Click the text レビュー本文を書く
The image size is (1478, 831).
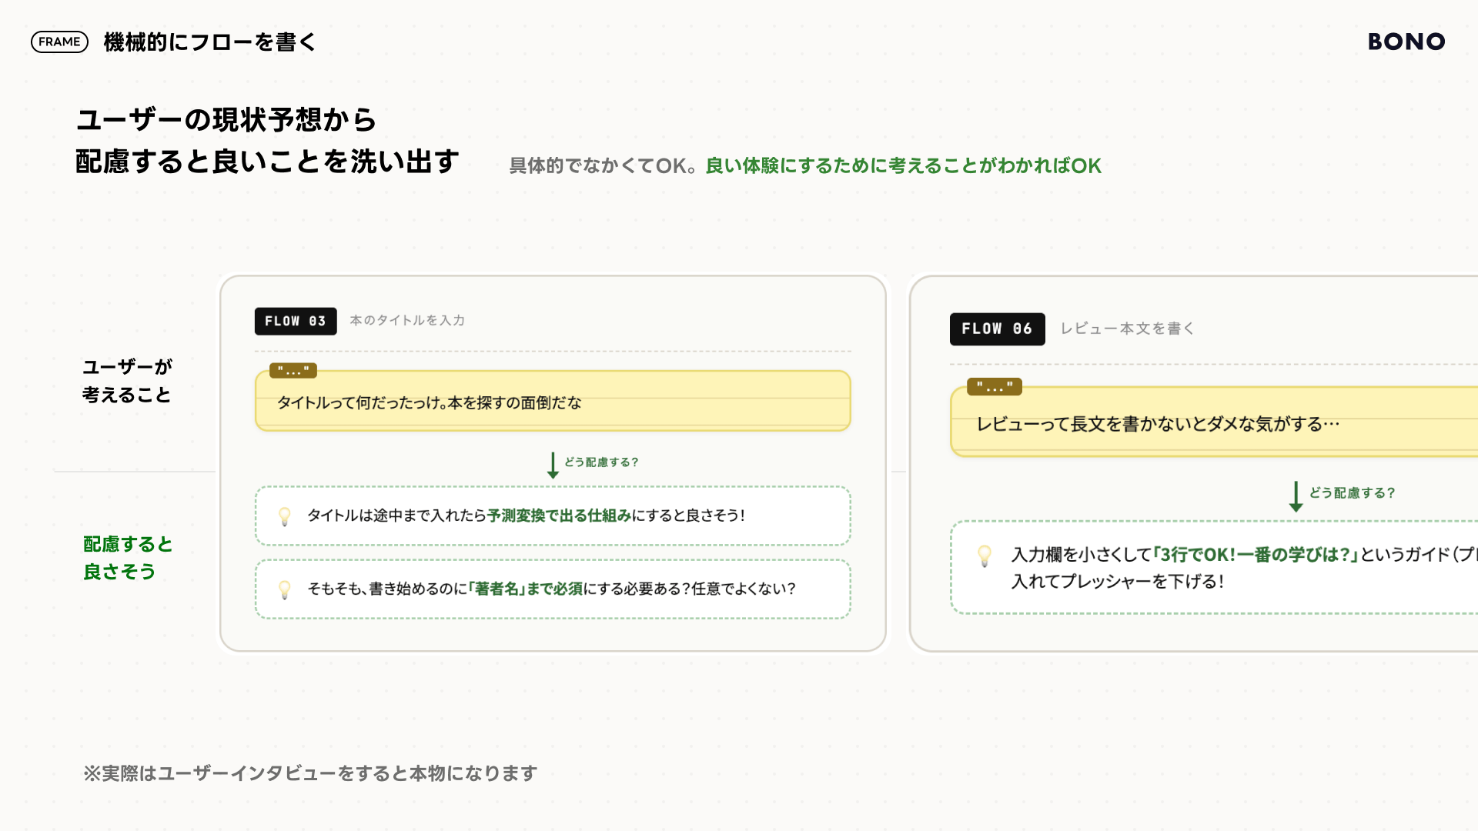1127,329
